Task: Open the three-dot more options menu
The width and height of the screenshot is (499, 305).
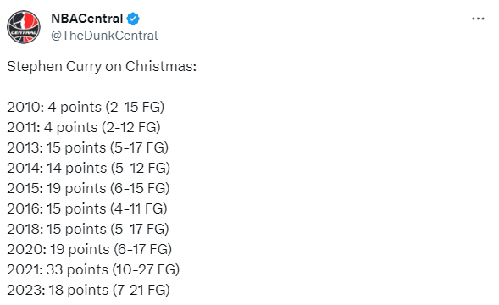Action: [478, 19]
